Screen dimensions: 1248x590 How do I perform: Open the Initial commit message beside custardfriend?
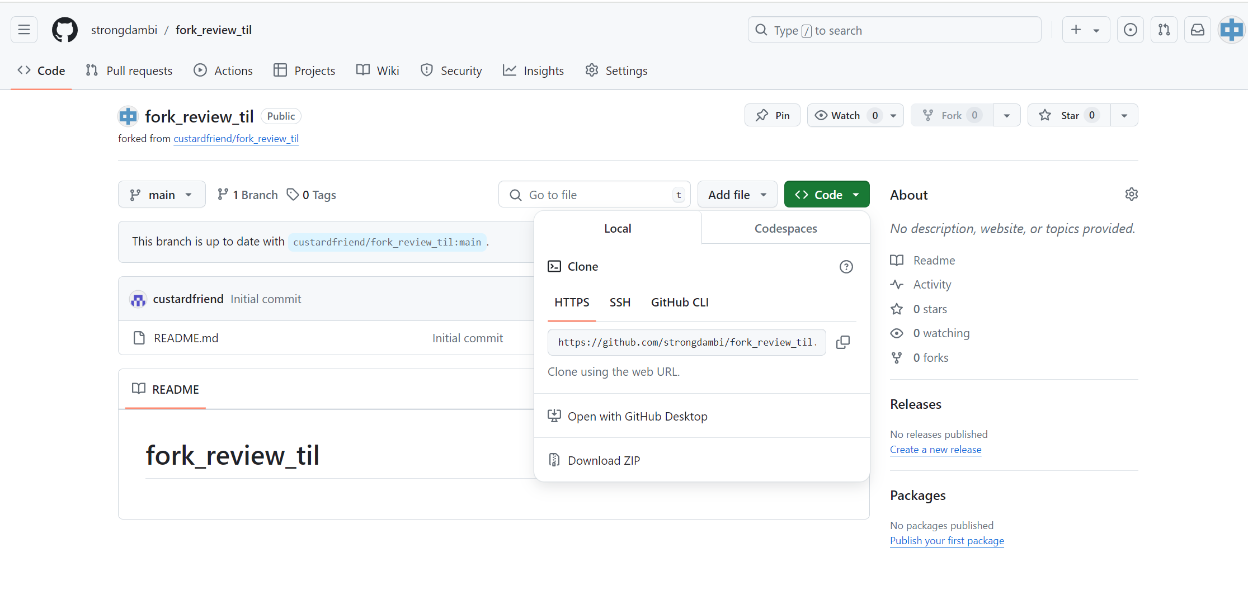266,299
